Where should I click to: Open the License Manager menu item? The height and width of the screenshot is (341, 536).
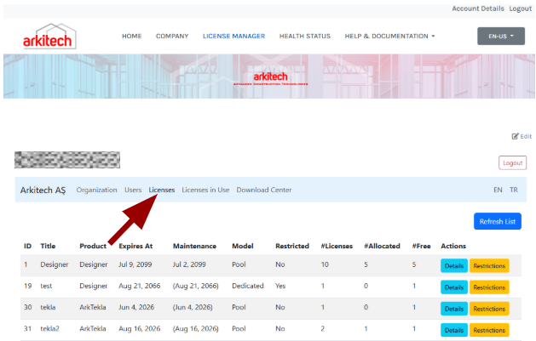[x=233, y=37]
